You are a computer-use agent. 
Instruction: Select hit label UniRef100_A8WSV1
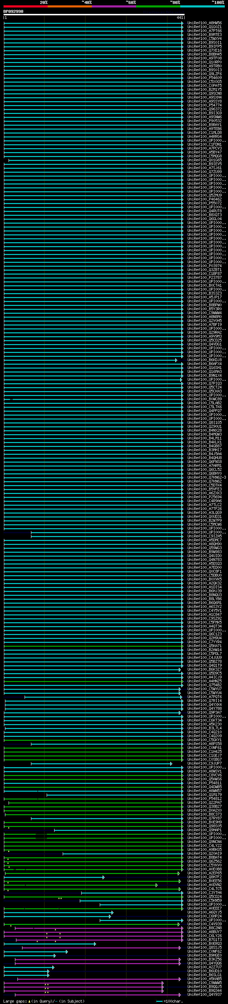pos(204,771)
